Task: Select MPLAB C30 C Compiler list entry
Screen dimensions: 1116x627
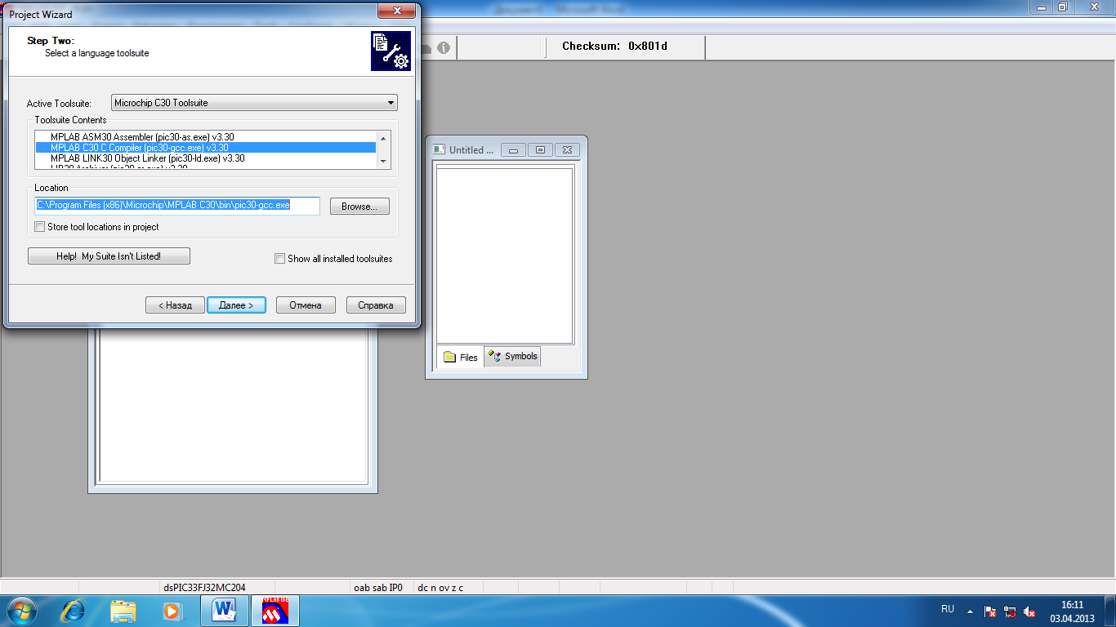Action: pos(205,148)
